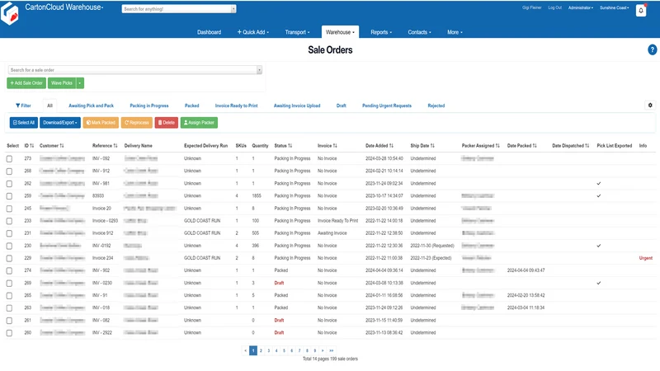The image size is (660, 371).
Task: Select the checkbox for order 268
Action: coord(9,171)
